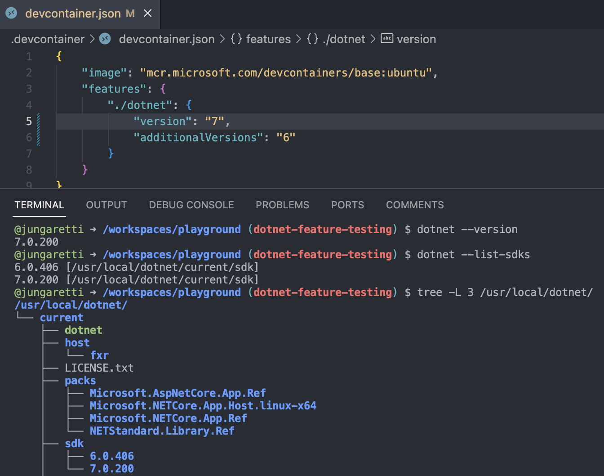The height and width of the screenshot is (476, 604).
Task: Open the version breadcrumb dropdown
Action: click(416, 39)
